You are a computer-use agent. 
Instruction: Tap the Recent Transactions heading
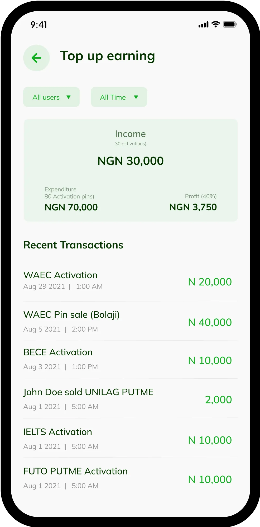click(x=73, y=245)
